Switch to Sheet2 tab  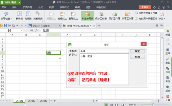point(31,101)
